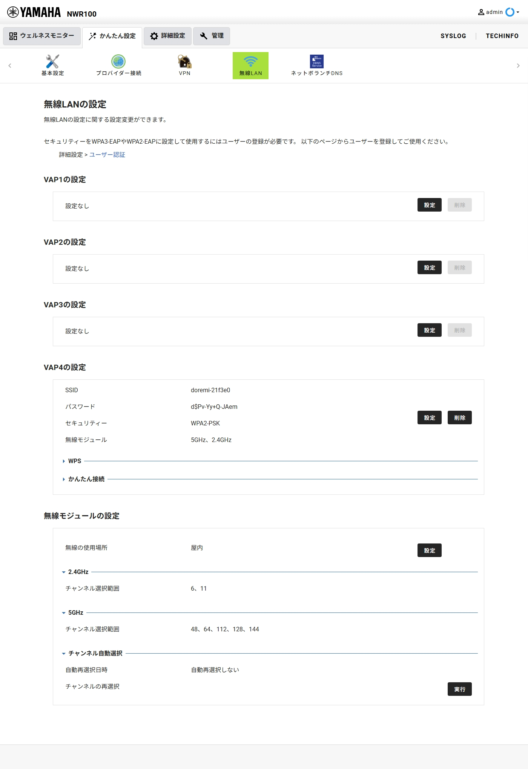
Task: Collapse the 5GHz section
Action: click(72, 612)
